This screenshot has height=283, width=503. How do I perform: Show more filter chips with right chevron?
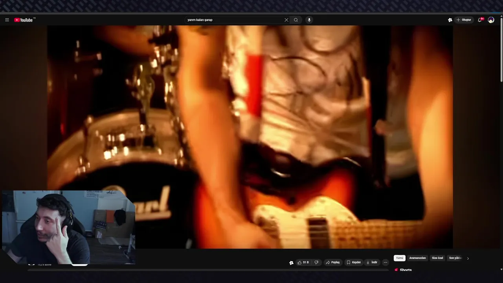(x=468, y=258)
